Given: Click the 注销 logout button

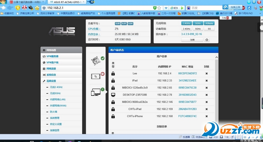Looking at the screenshot, I should pyautogui.click(x=192, y=40).
